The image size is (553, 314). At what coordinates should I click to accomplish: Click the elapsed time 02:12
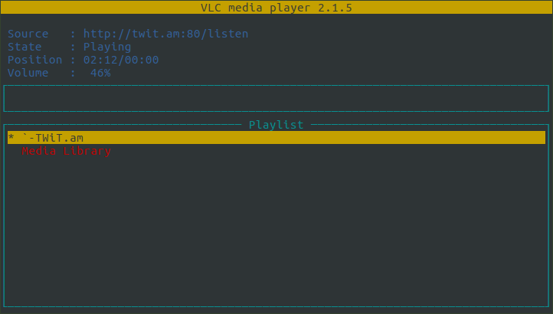click(x=100, y=60)
